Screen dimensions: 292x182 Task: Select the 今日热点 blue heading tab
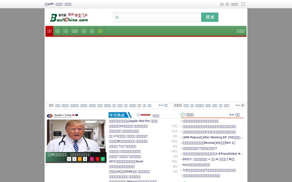pos(119,115)
